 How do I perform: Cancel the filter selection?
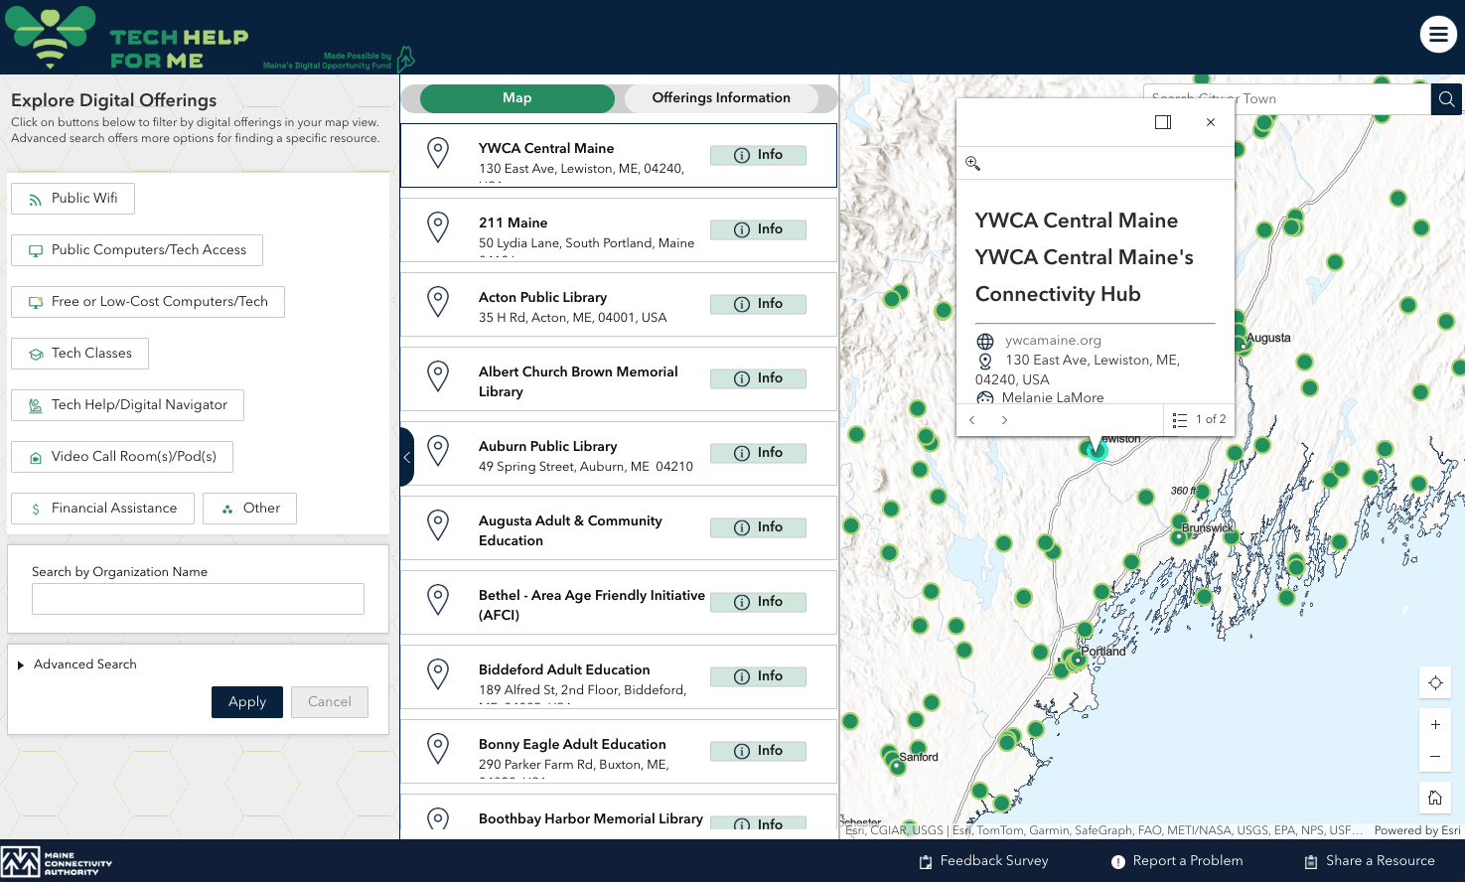pos(330,702)
